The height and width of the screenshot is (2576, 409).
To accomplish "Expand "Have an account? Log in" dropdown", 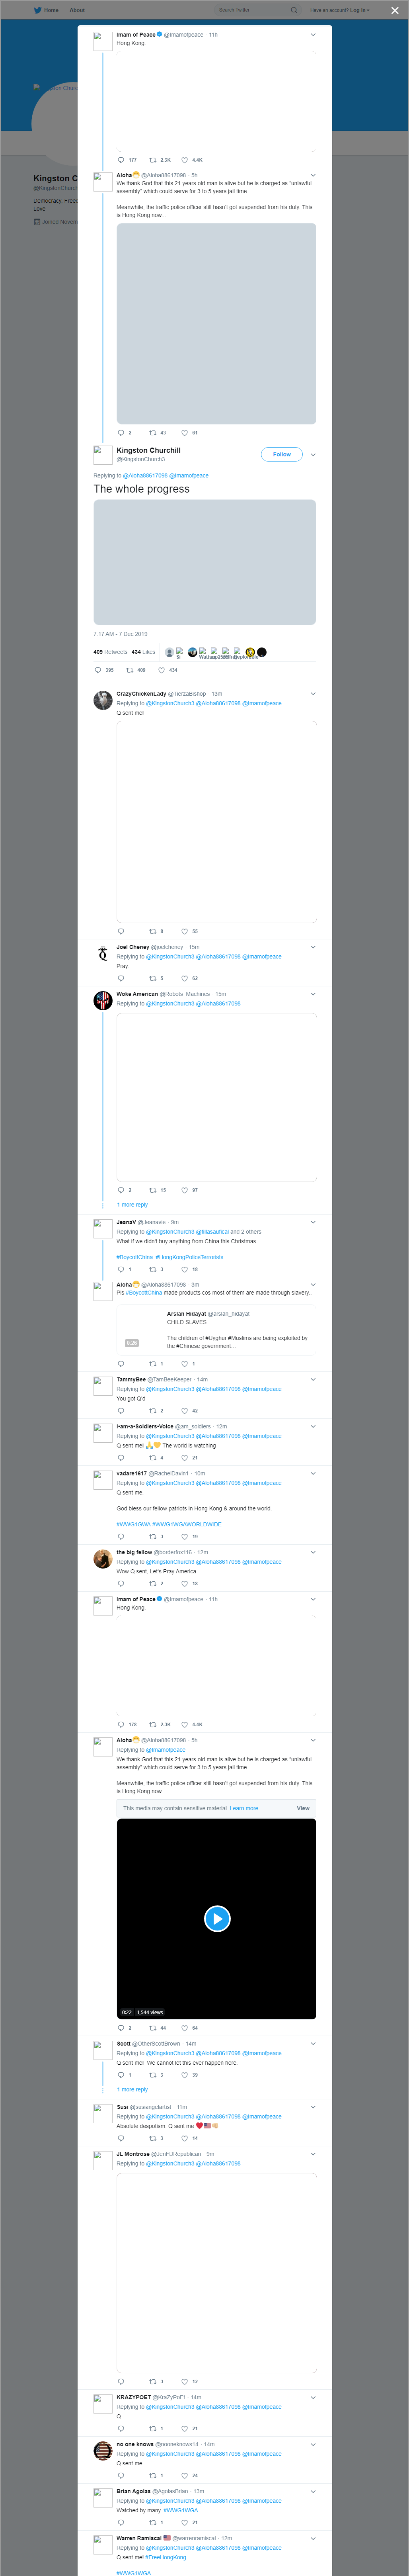I will pos(339,10).
